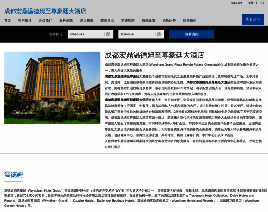Screen dimensions: 268x212
Task: Open the check-in date calendar icon
Action: click(108, 34)
